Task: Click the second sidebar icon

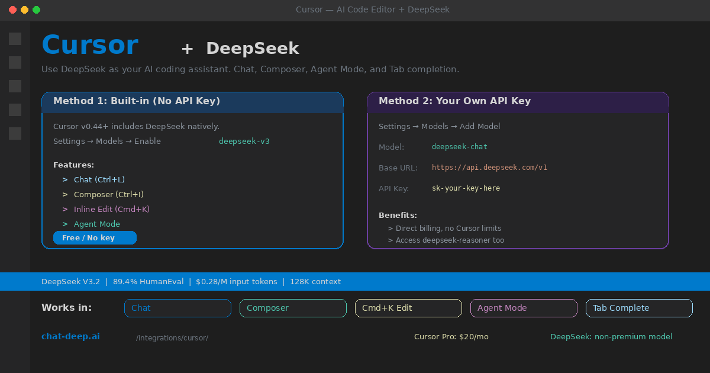Action: click(x=15, y=62)
